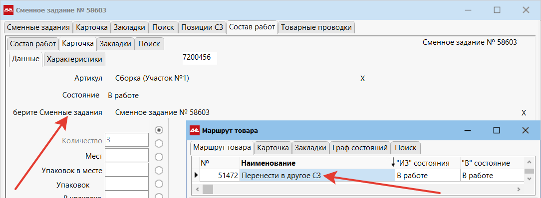Click vertical scrollbar down arrow in route grid
The height and width of the screenshot is (198, 541).
(x=529, y=179)
